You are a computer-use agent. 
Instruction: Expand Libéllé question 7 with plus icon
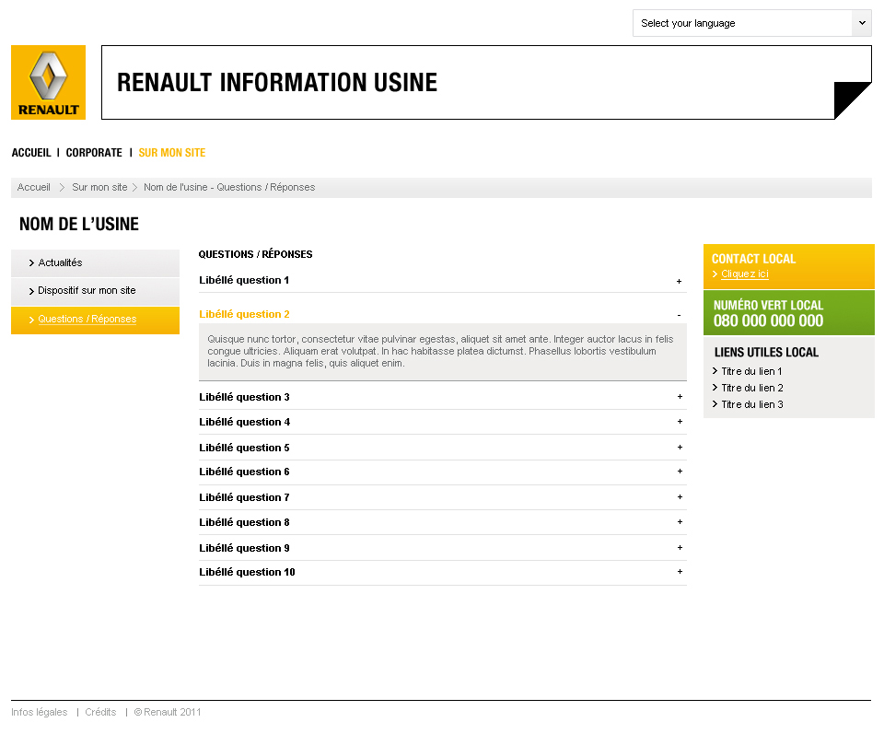[x=680, y=496]
